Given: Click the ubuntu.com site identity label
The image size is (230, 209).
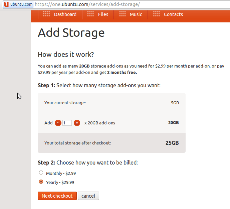Looking at the screenshot, I should (x=21, y=4).
